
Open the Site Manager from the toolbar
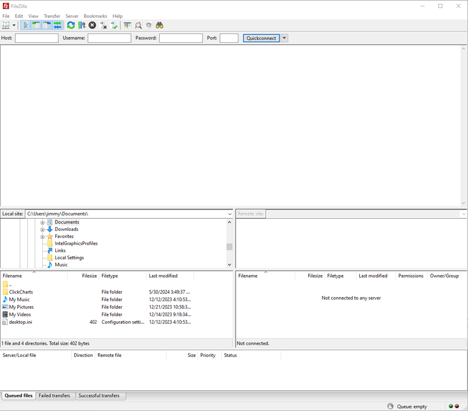pyautogui.click(x=6, y=25)
